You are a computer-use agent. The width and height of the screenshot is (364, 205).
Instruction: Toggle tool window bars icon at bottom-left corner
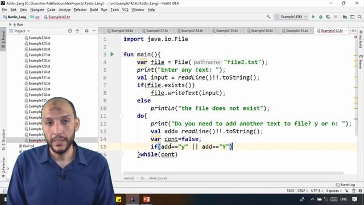tap(5, 191)
